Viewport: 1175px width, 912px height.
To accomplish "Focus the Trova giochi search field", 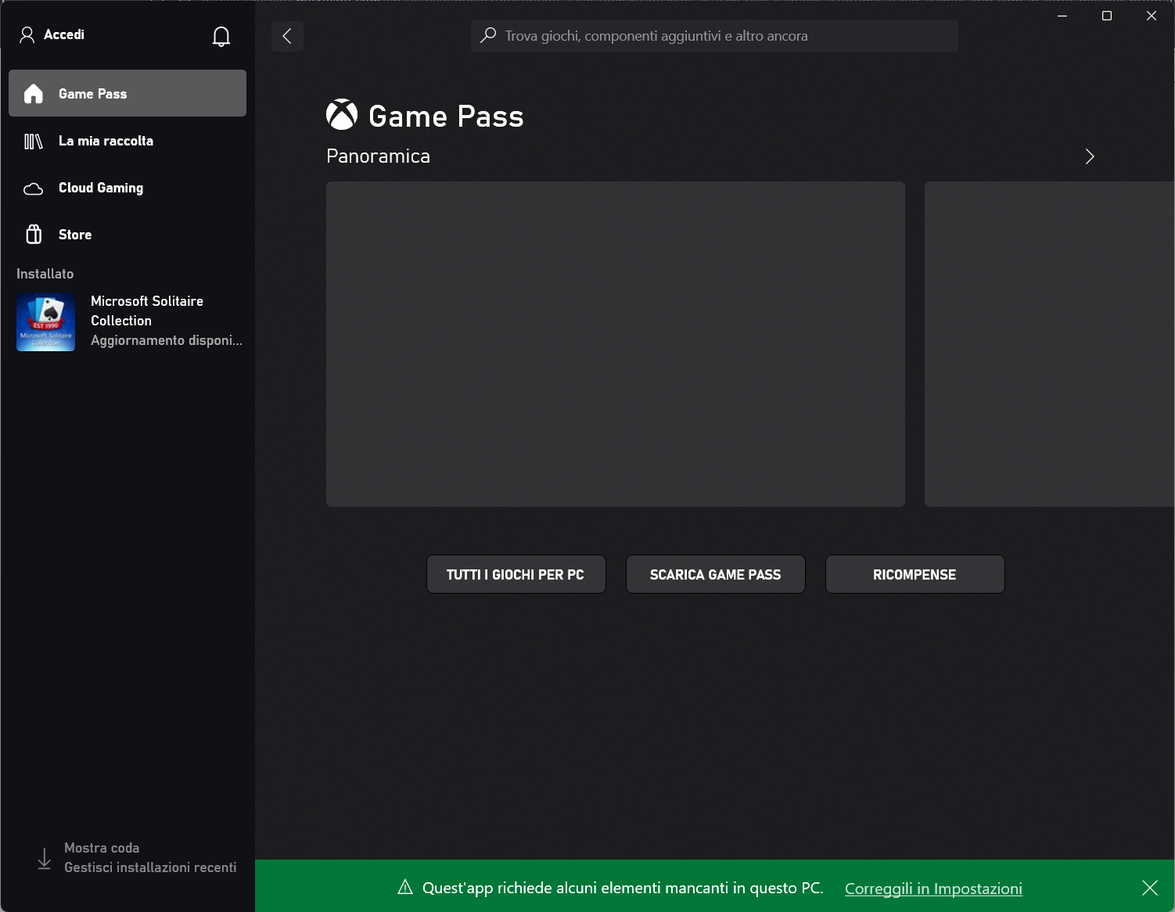I will coord(714,36).
